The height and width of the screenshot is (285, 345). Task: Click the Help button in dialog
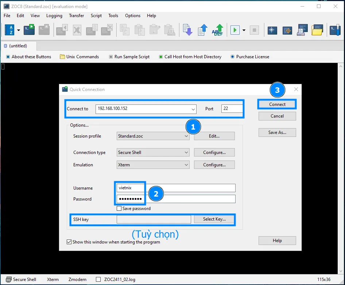(277, 241)
